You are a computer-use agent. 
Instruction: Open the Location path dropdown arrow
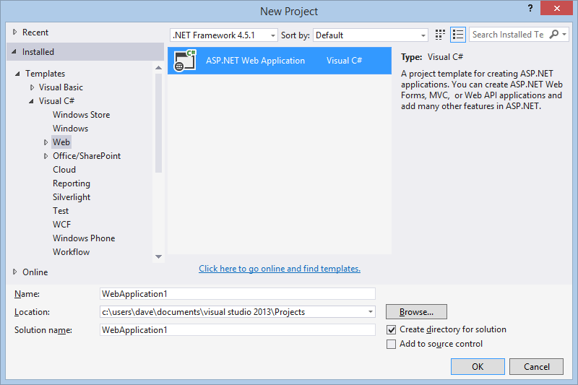(x=371, y=312)
